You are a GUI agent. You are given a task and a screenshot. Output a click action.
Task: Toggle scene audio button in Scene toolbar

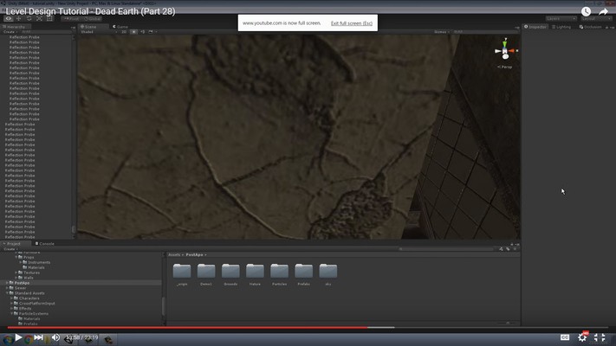142,32
